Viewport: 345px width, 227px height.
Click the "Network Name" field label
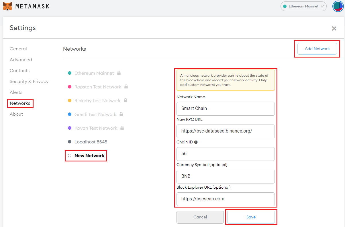191,97
